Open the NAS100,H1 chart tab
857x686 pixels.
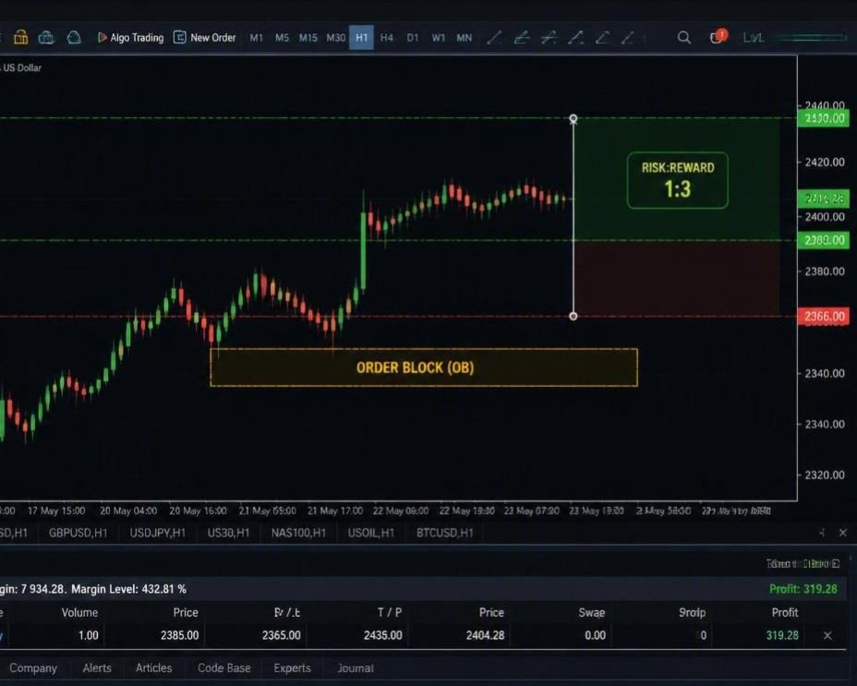point(298,533)
